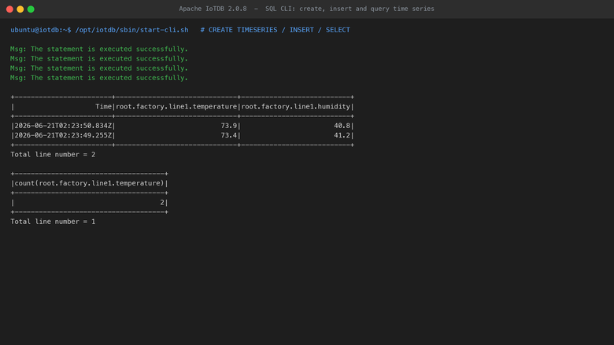Maximize the window with green button

[31, 9]
